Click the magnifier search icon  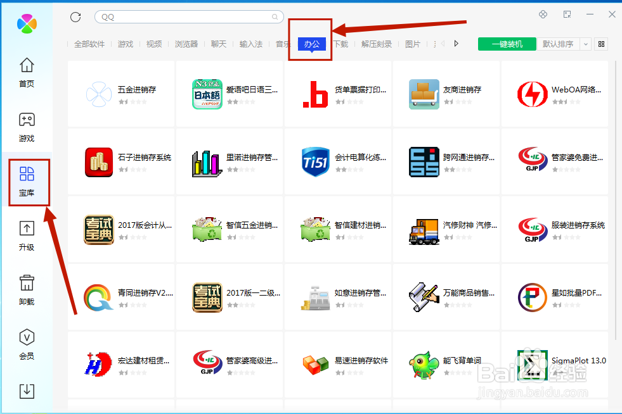[x=275, y=17]
